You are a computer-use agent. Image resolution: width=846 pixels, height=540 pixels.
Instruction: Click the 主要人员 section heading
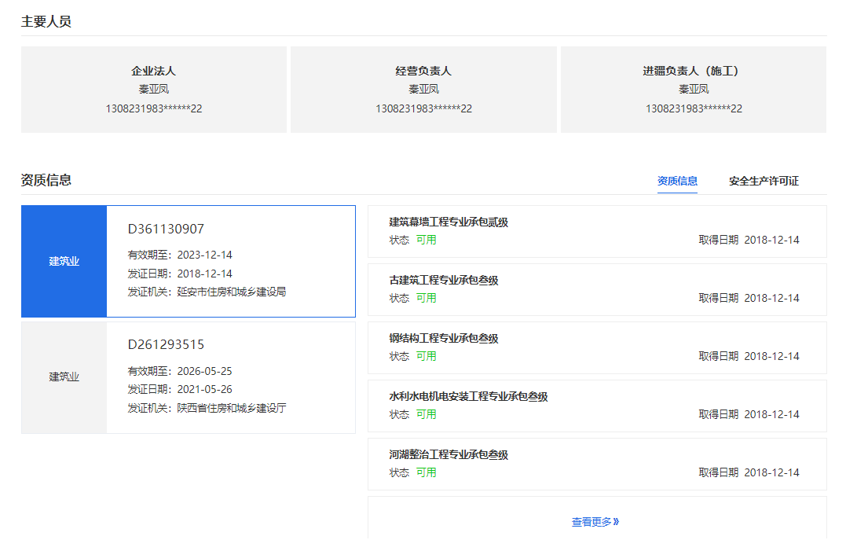click(46, 21)
